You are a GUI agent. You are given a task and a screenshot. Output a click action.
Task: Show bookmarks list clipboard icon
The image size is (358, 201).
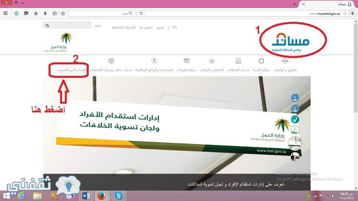point(54,14)
